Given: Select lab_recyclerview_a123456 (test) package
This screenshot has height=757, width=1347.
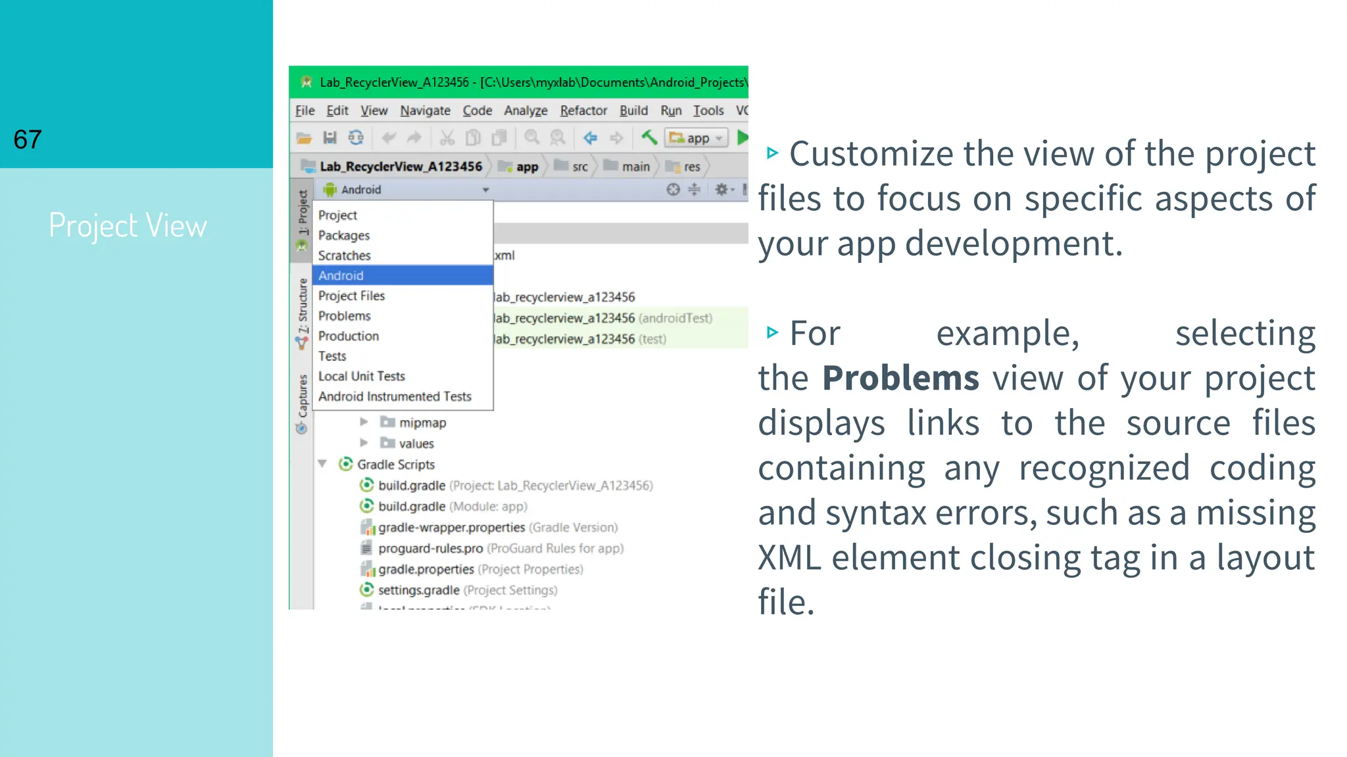Looking at the screenshot, I should 580,339.
